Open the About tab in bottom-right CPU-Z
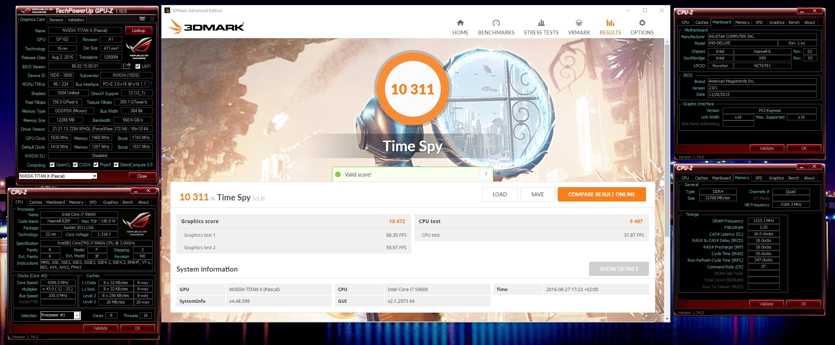This screenshot has width=835, height=345. (809, 178)
